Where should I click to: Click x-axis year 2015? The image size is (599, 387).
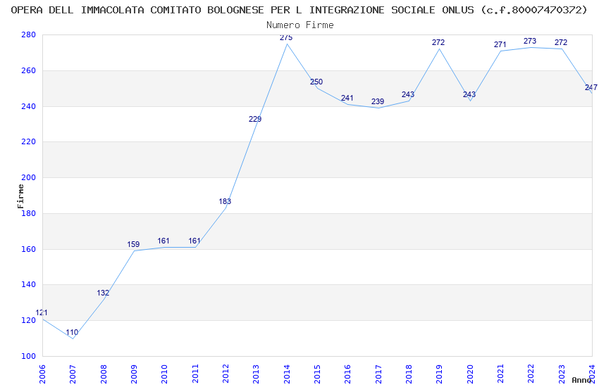[x=317, y=374]
